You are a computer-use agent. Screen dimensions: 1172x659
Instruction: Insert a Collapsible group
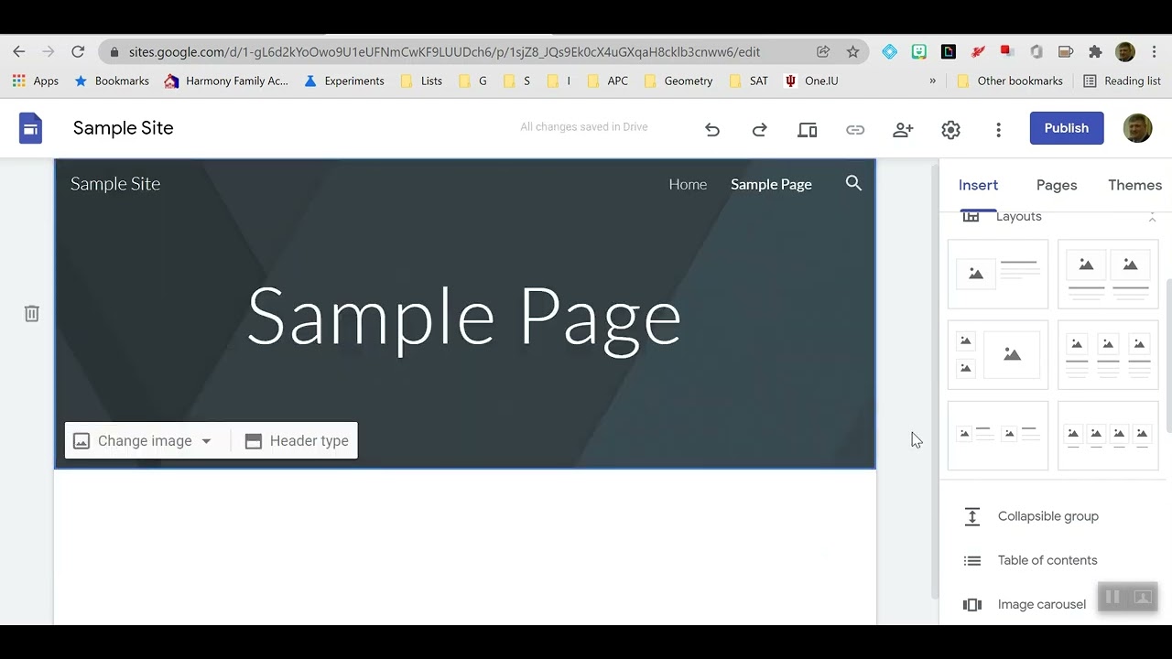1047,516
